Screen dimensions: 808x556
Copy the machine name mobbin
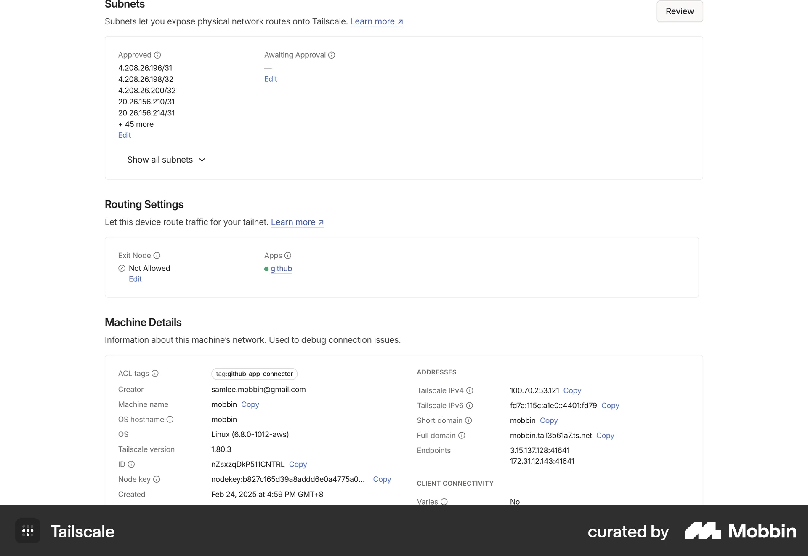250,404
